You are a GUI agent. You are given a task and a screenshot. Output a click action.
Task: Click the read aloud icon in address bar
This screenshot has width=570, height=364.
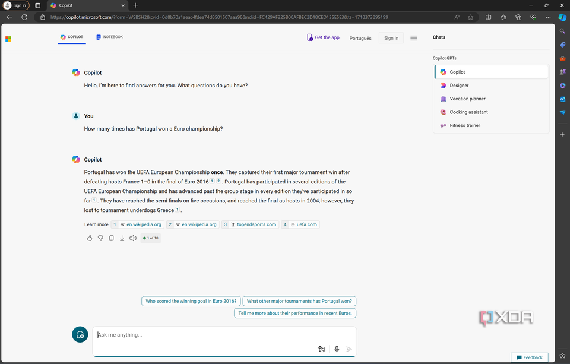pos(457,17)
